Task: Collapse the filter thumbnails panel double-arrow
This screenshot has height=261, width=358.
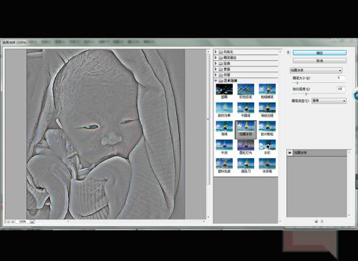Action: tap(289, 52)
